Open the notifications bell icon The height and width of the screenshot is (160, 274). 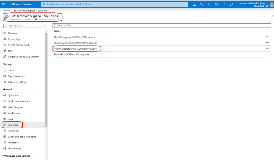tap(209, 4)
